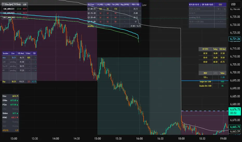
Task: Click the '47.75' cell in IB 60 row
Action: tap(223, 62)
